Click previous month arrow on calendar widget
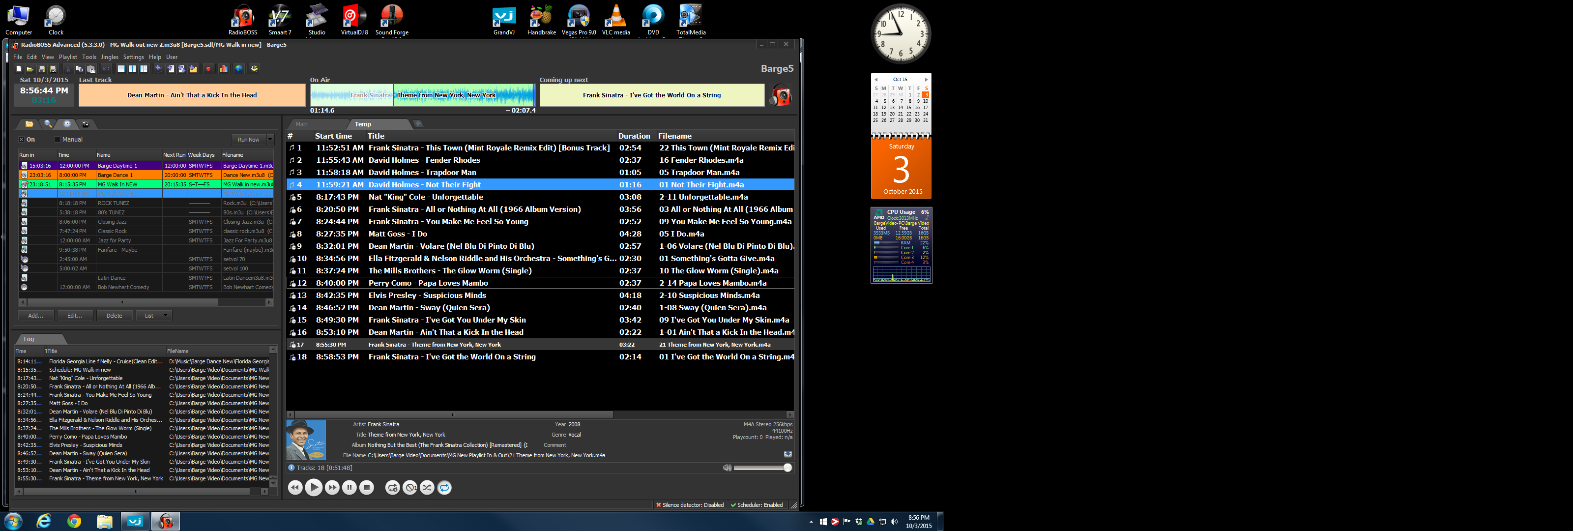This screenshot has width=1573, height=531. click(875, 80)
